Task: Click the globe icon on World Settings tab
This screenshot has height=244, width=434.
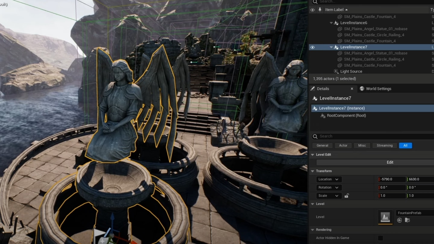Action: (x=362, y=88)
